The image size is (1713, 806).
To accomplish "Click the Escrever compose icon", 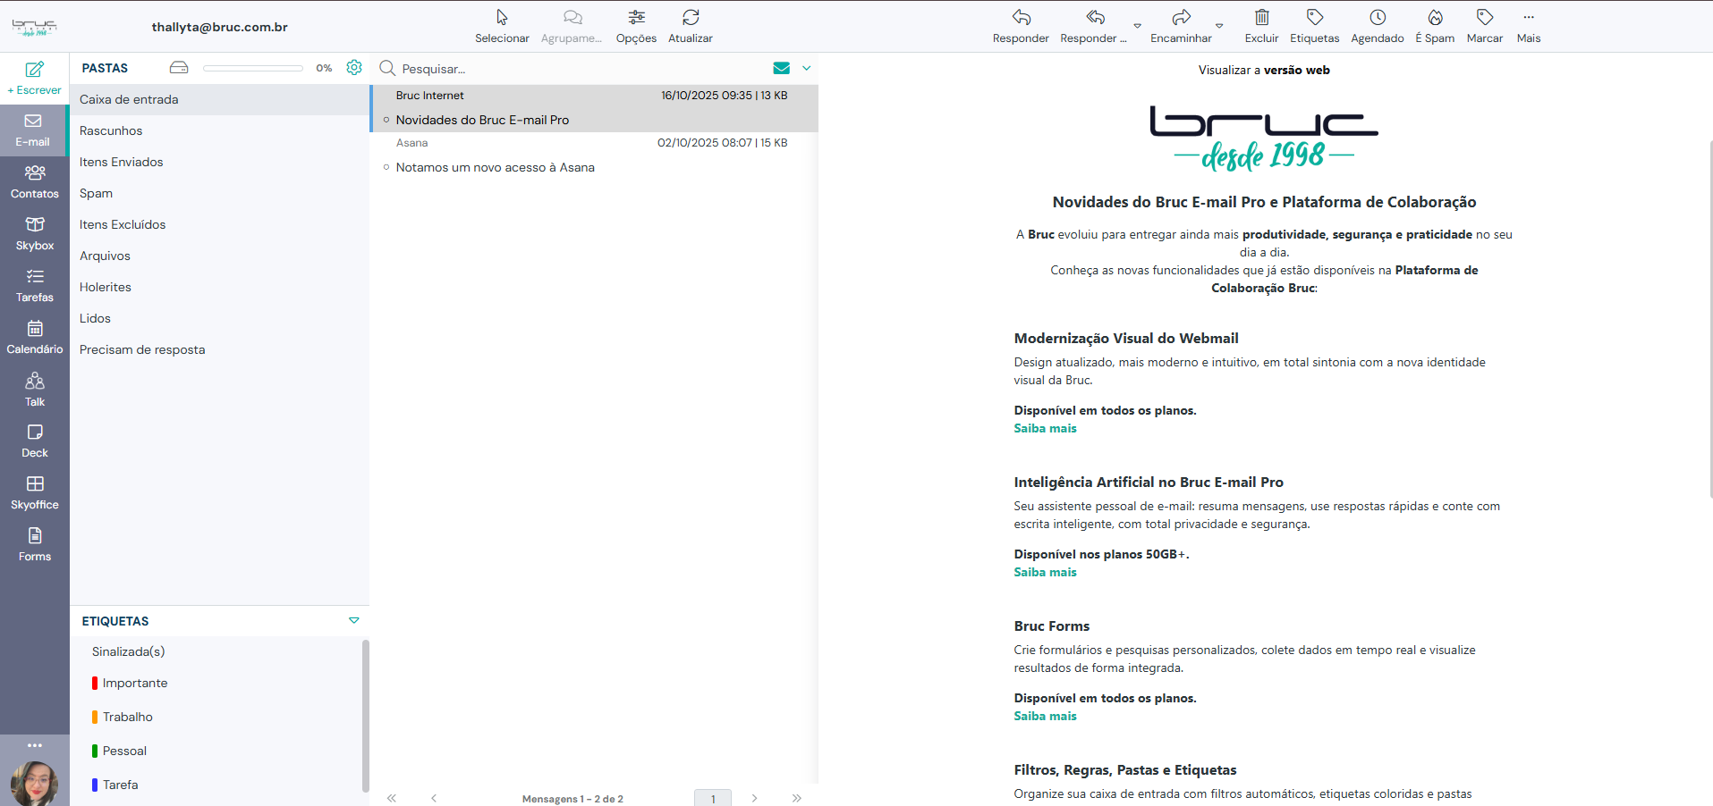I will (x=34, y=70).
